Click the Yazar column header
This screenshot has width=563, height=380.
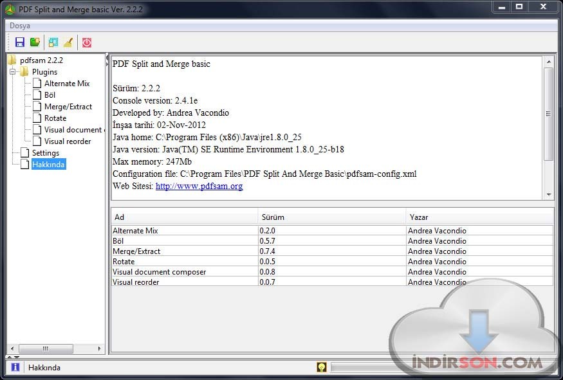pyautogui.click(x=480, y=217)
